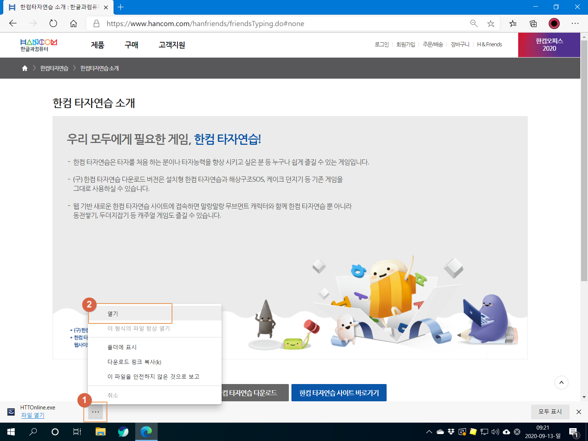Select 폴더에 표시 menu entry

coord(155,347)
